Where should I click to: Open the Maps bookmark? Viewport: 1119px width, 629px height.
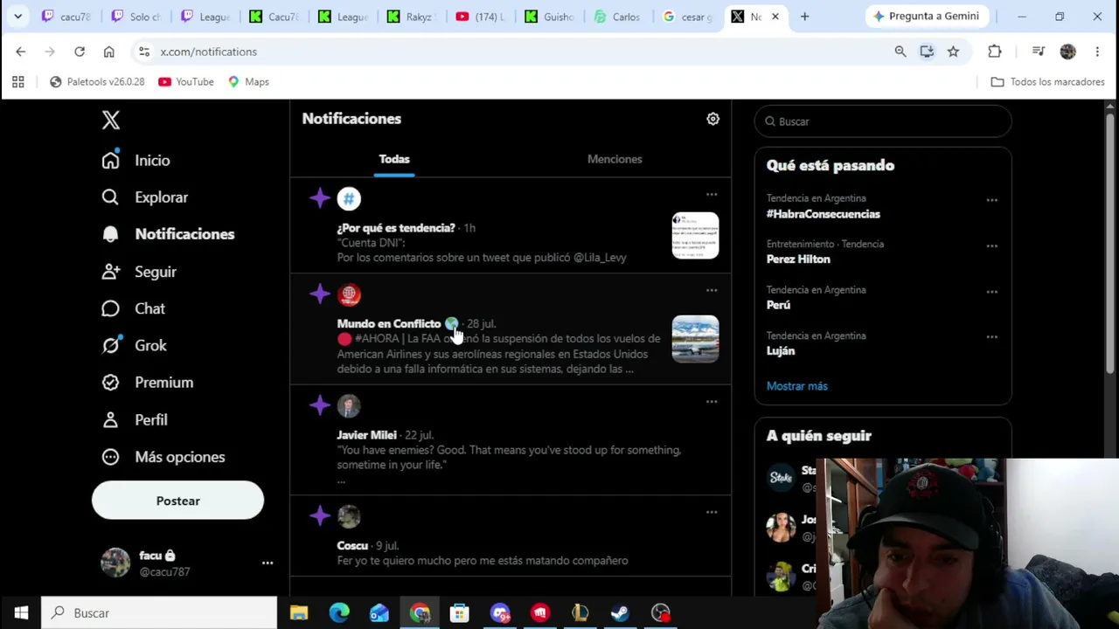pyautogui.click(x=247, y=82)
